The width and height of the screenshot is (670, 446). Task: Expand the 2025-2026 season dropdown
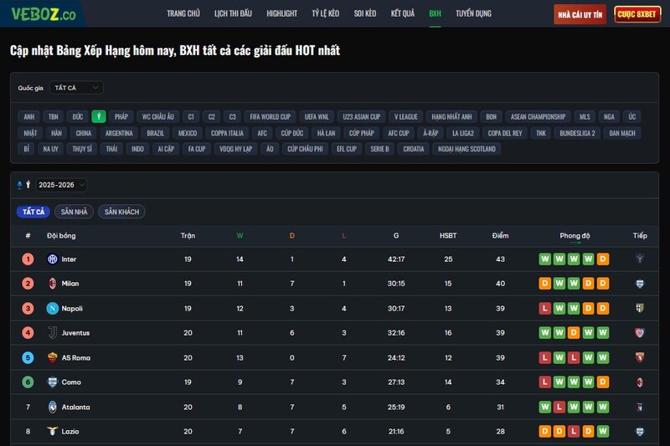click(x=61, y=185)
